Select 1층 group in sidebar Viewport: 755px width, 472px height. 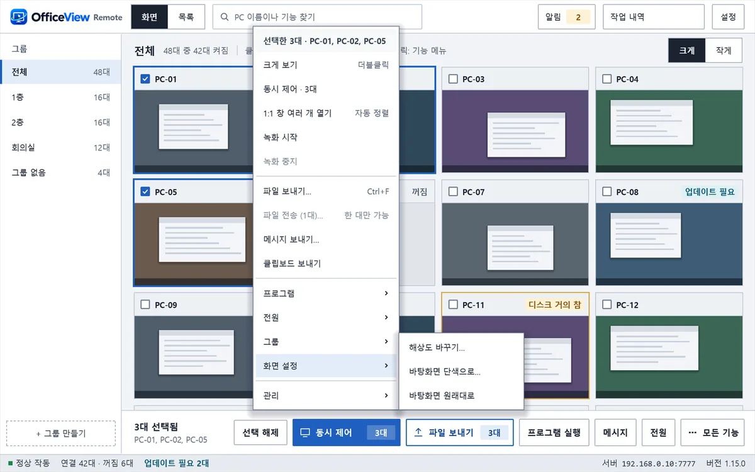[60, 98]
